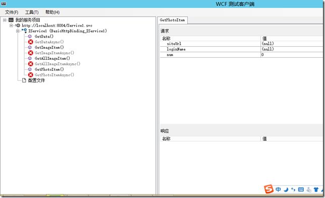Click the Sogou S logo icon
Screen dimensions: 325x198
(268, 189)
